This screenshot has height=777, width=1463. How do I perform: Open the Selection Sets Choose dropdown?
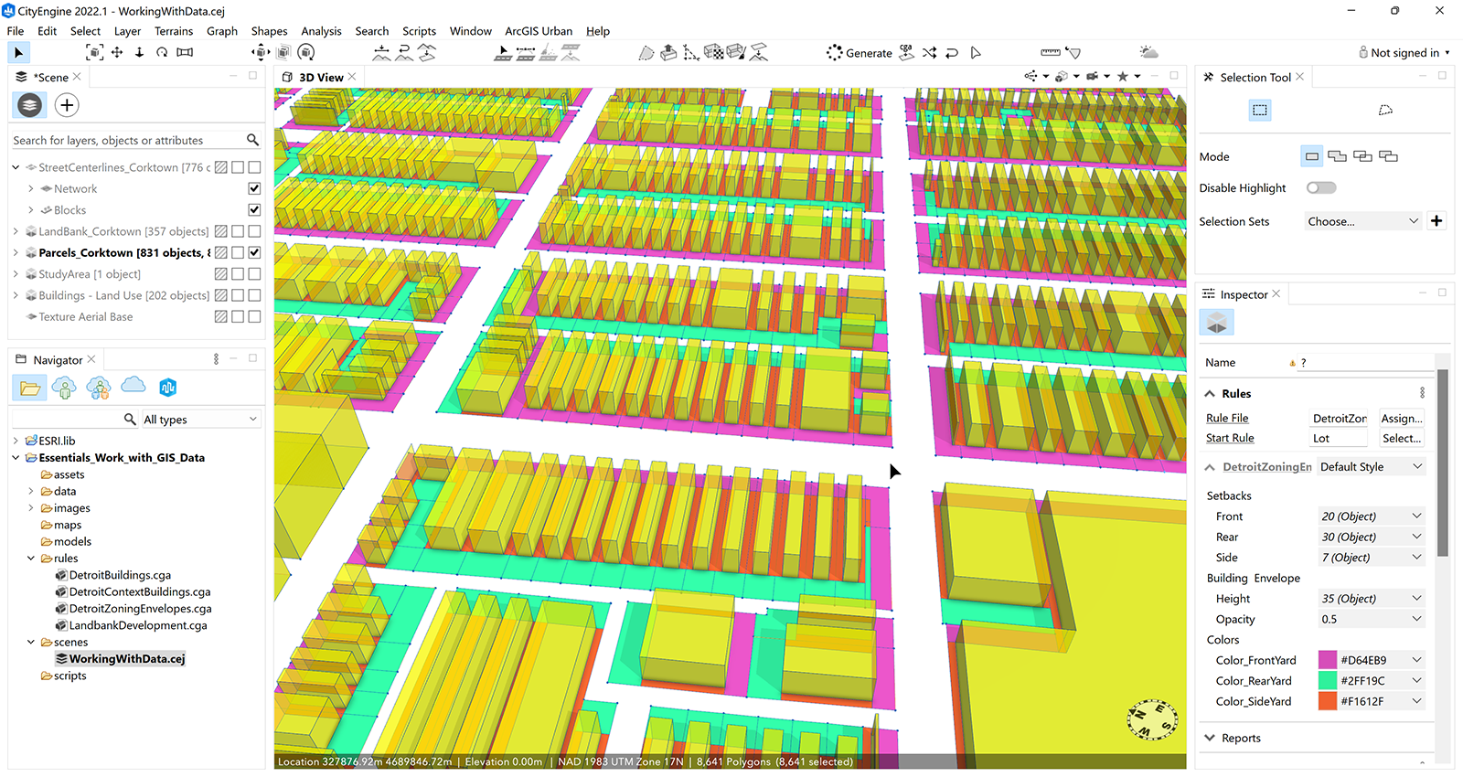(x=1362, y=221)
